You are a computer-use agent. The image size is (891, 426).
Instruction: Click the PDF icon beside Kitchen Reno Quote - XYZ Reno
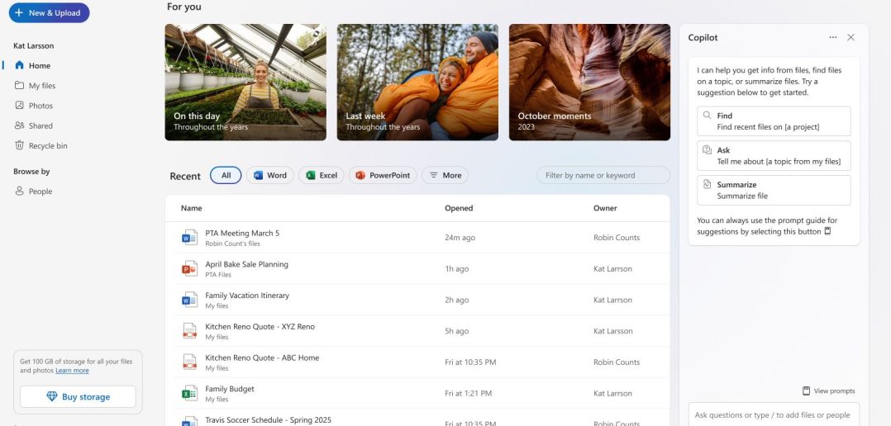coord(189,331)
